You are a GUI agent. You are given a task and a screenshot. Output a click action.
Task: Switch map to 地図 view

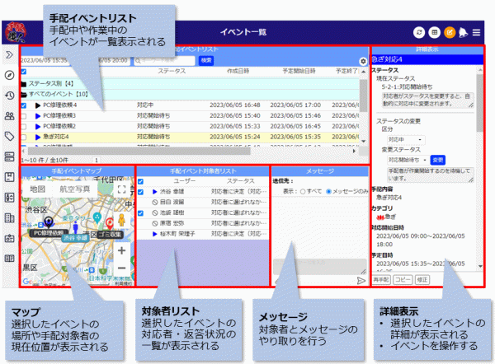tap(37, 189)
